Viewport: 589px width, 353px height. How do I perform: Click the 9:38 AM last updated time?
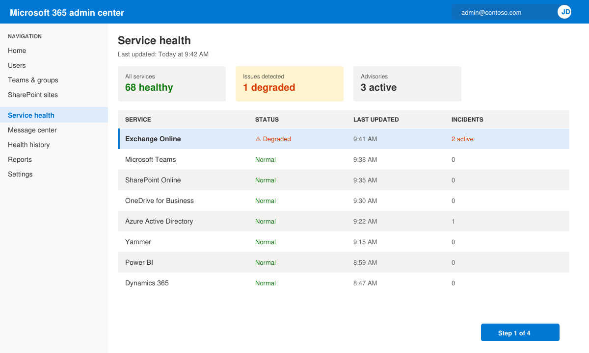coord(365,160)
